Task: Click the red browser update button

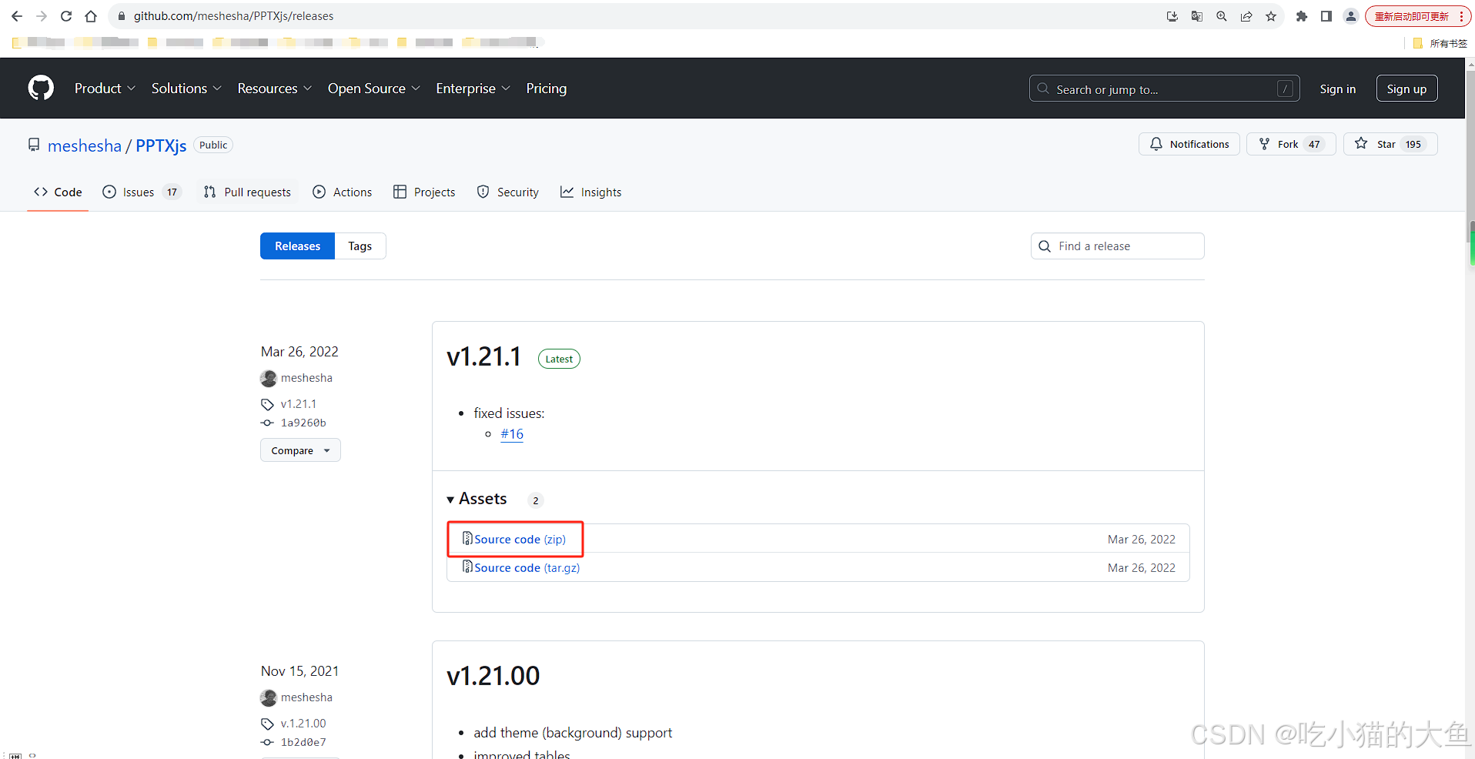Action: pos(1418,16)
